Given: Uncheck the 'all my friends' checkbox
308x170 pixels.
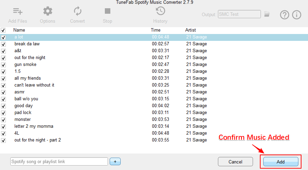Looking at the screenshot, I should tap(3, 79).
